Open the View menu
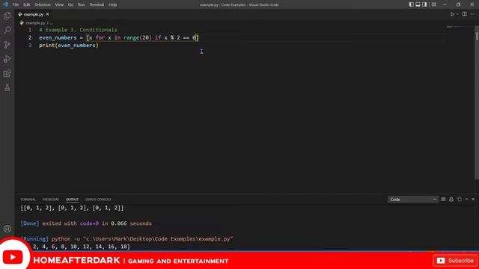This screenshot has height=269, width=479. coord(59,4)
